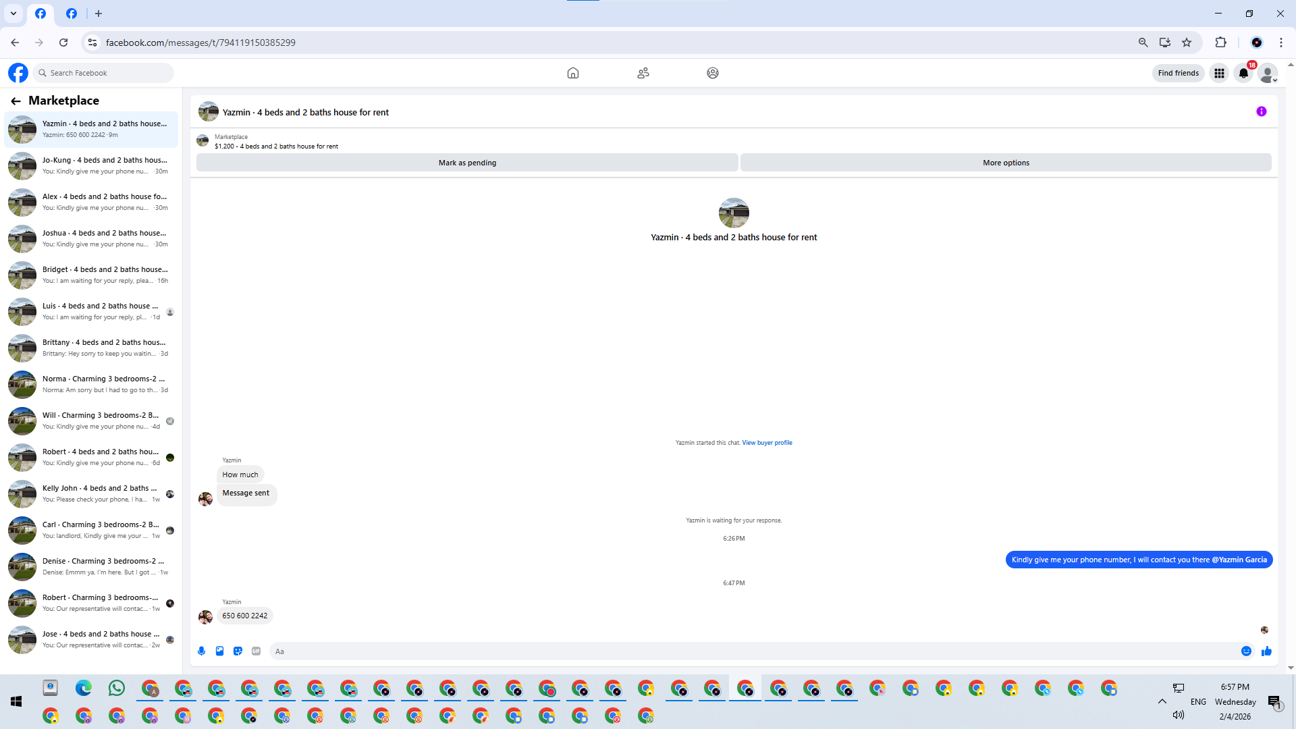Open the GIF picker icon
This screenshot has width=1296, height=729.
click(x=256, y=651)
